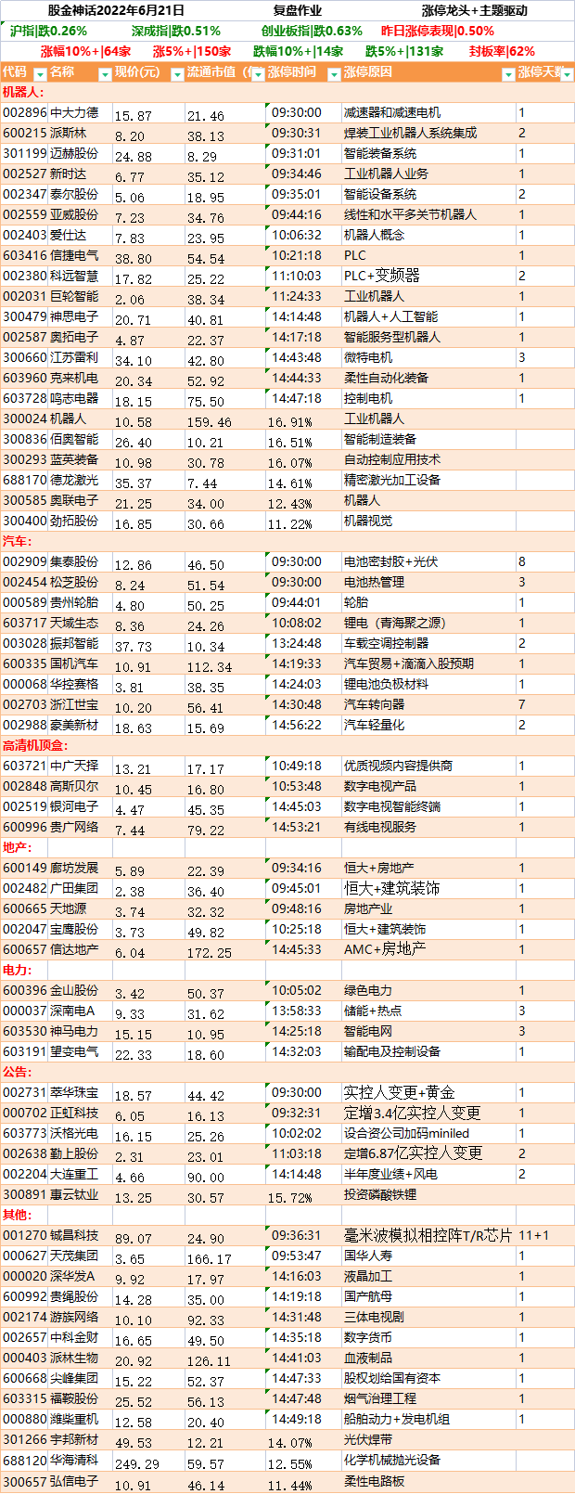Select the 复盘作业 header cell

(299, 11)
